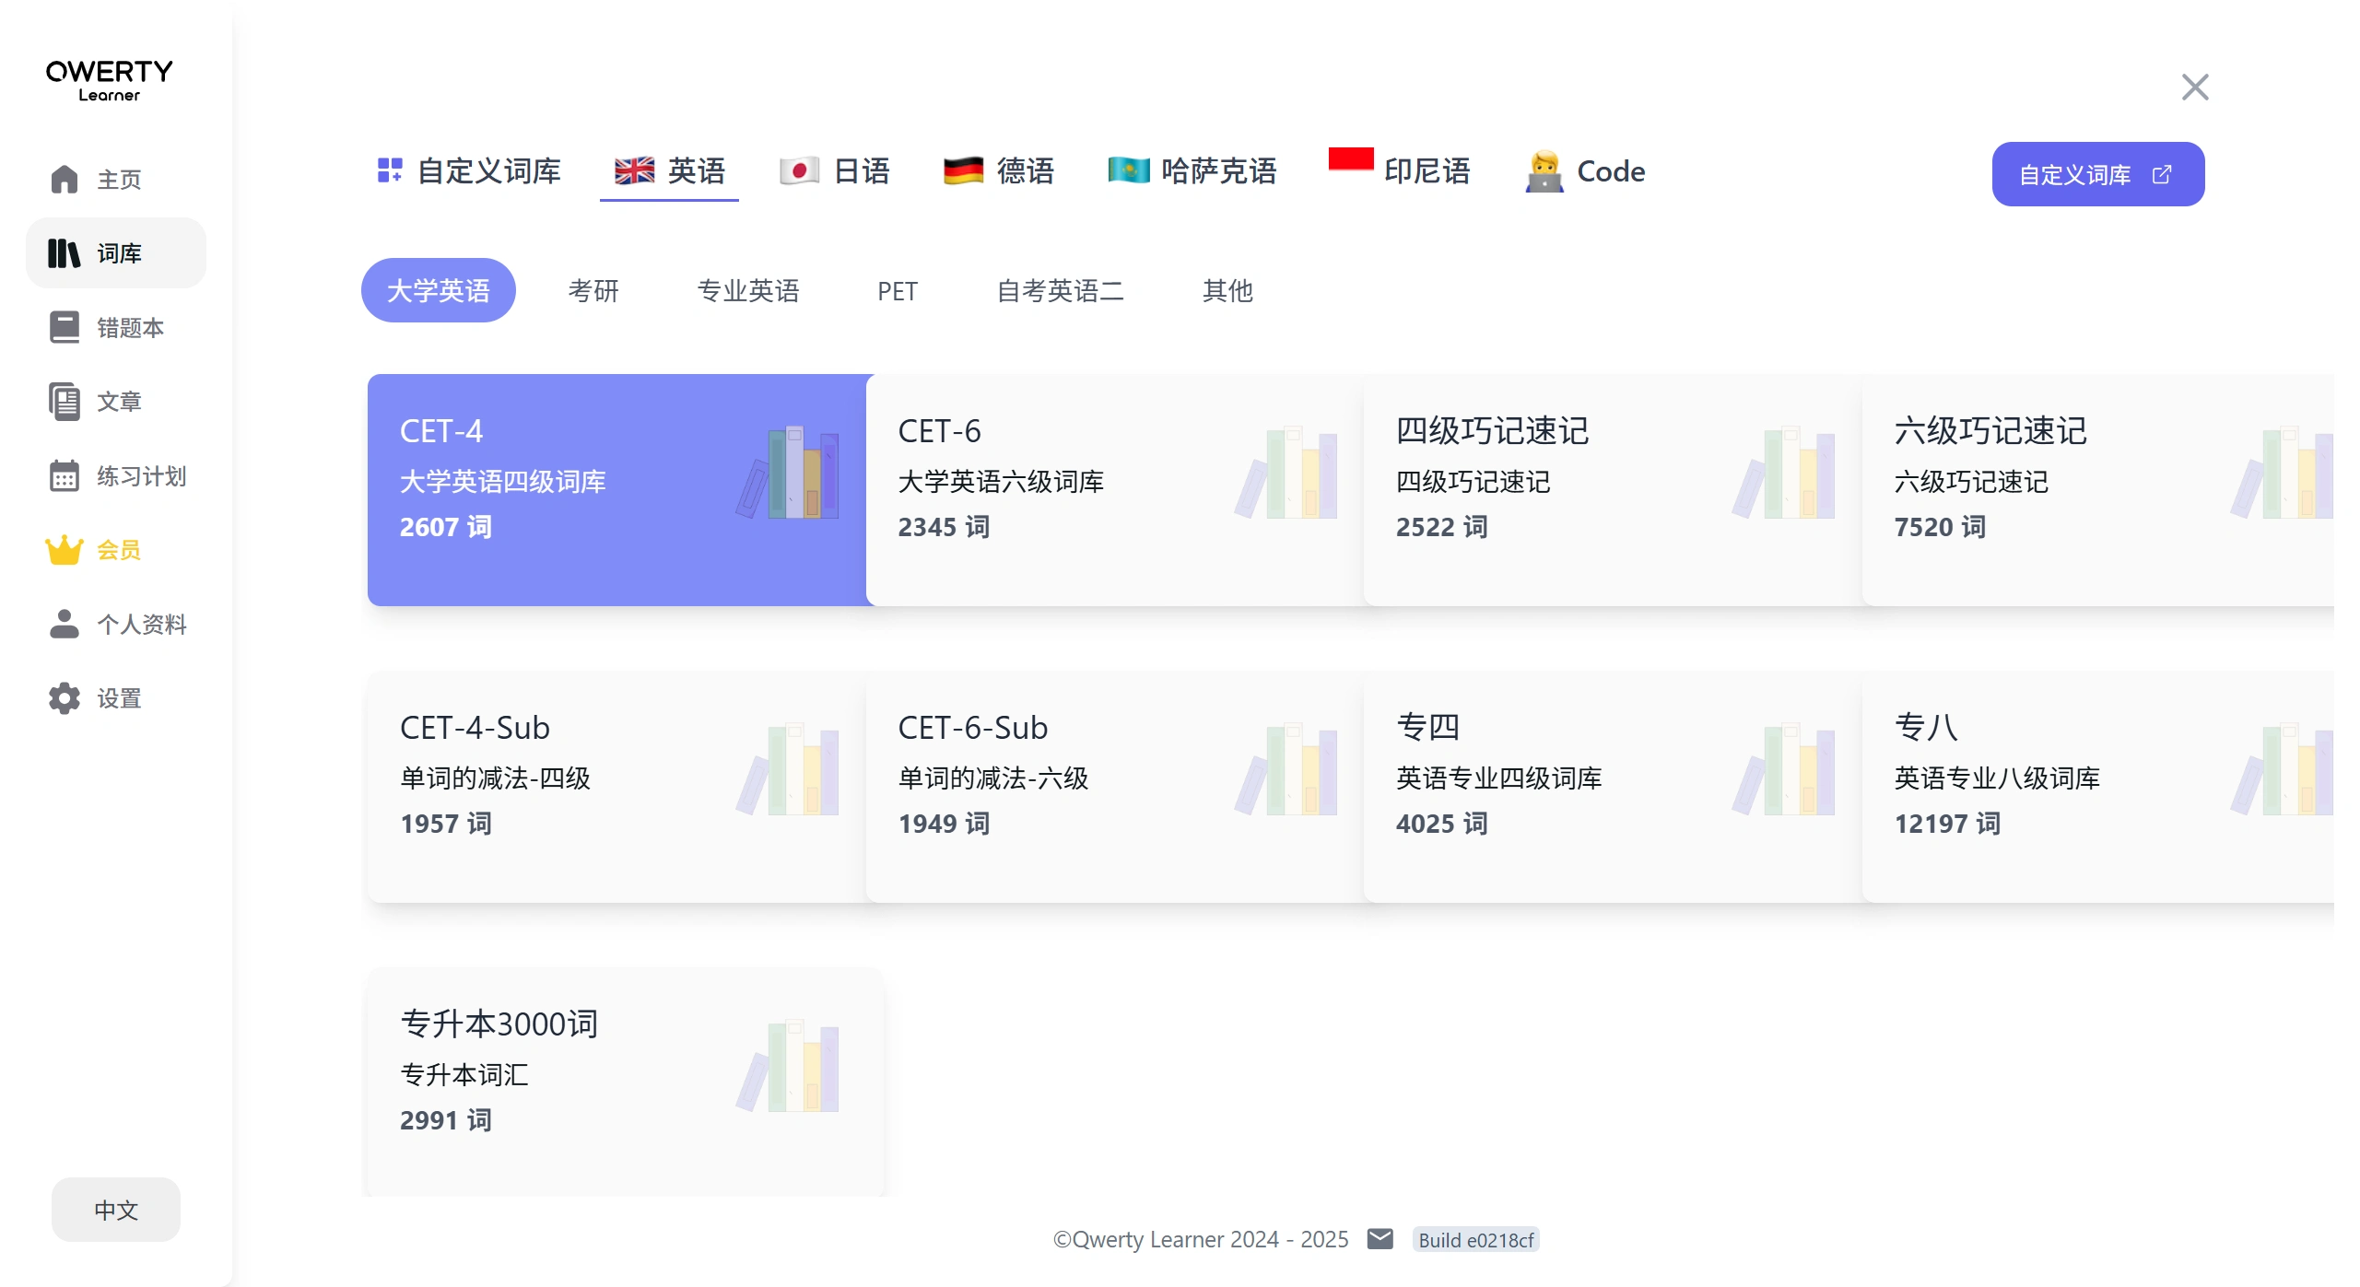Switch to the 印尼语 tab
Viewport: 2360px width, 1287px height.
(x=1400, y=171)
